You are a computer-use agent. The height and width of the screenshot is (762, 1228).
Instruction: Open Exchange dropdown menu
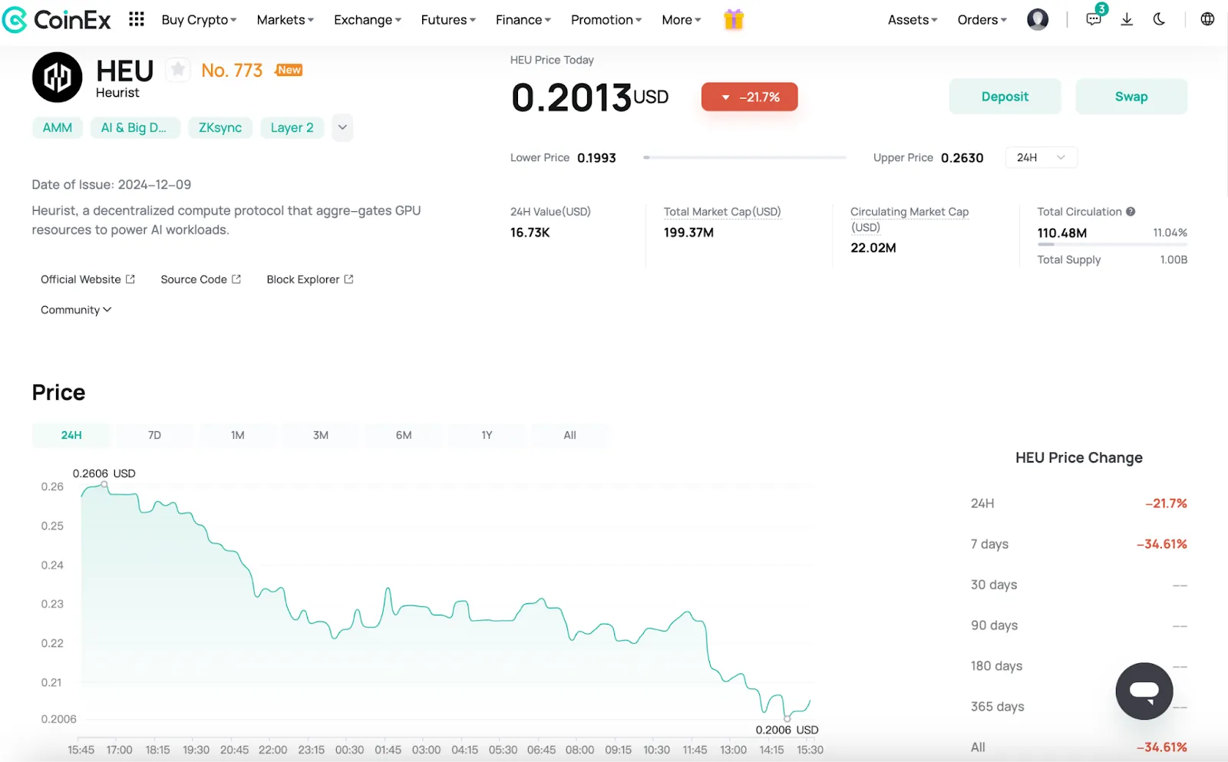point(368,20)
